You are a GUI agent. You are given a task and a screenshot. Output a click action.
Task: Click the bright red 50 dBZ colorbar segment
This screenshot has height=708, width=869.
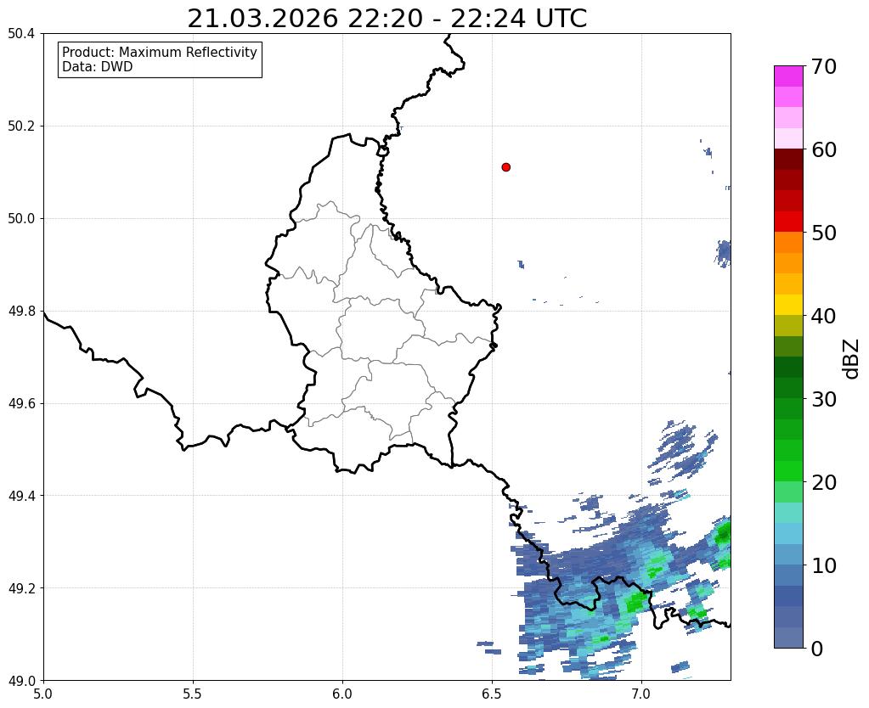[x=788, y=222]
